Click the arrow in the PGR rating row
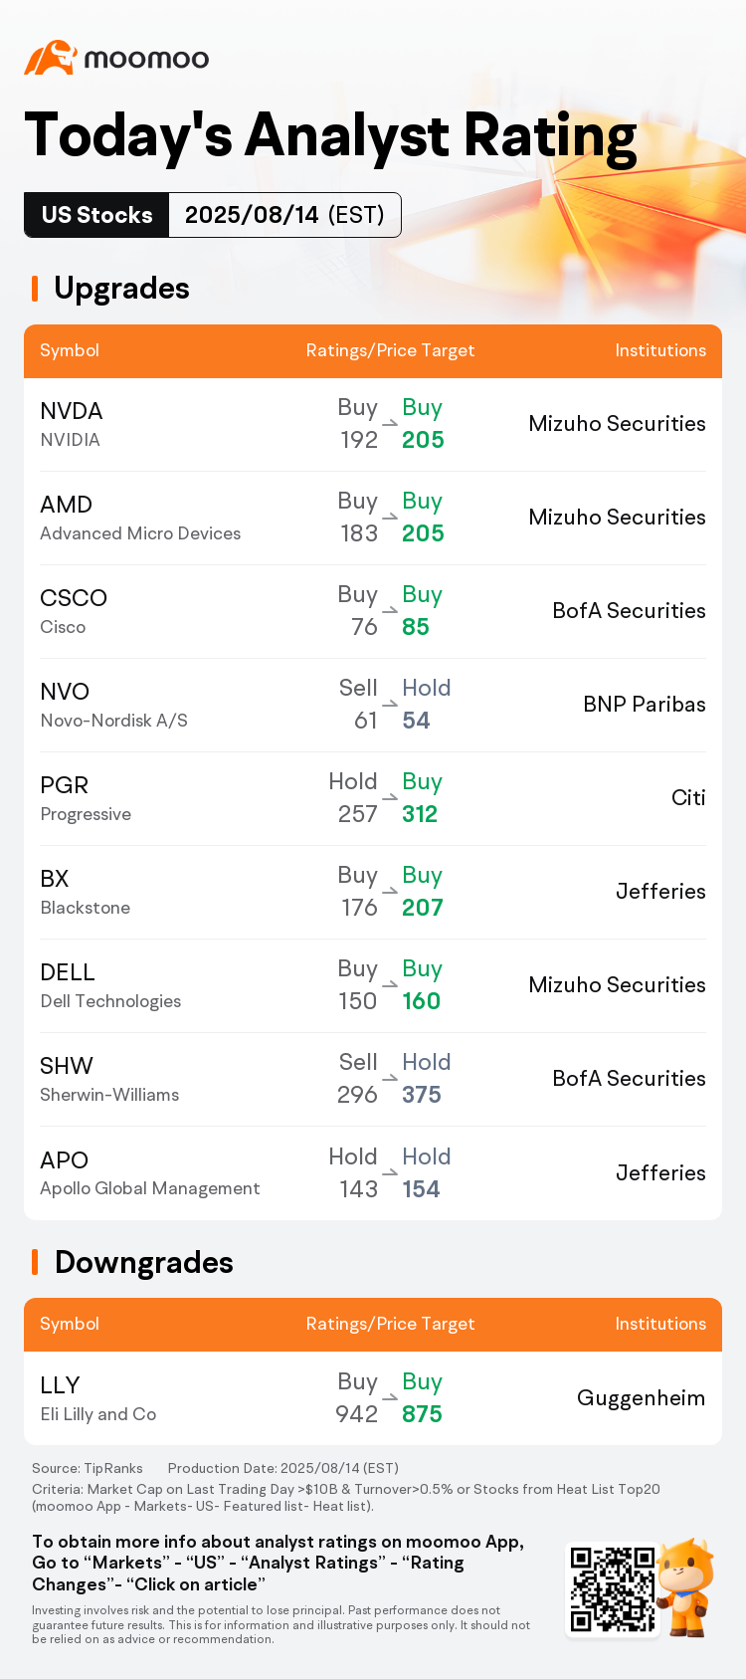 point(390,798)
